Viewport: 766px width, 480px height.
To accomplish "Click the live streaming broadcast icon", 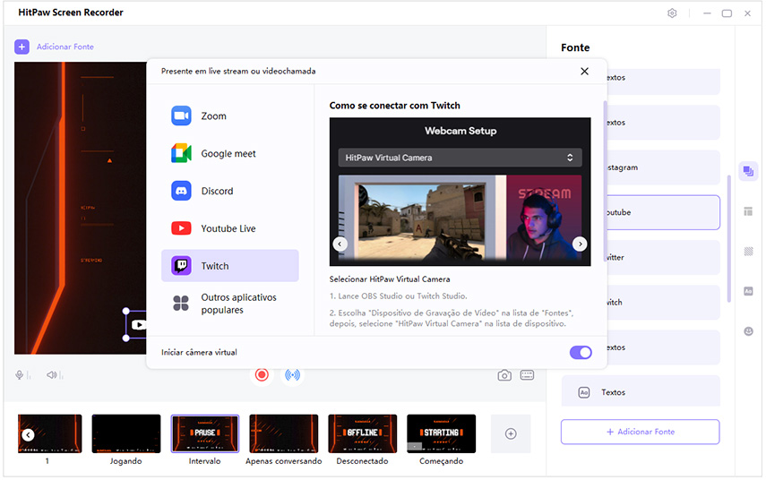I will (292, 374).
